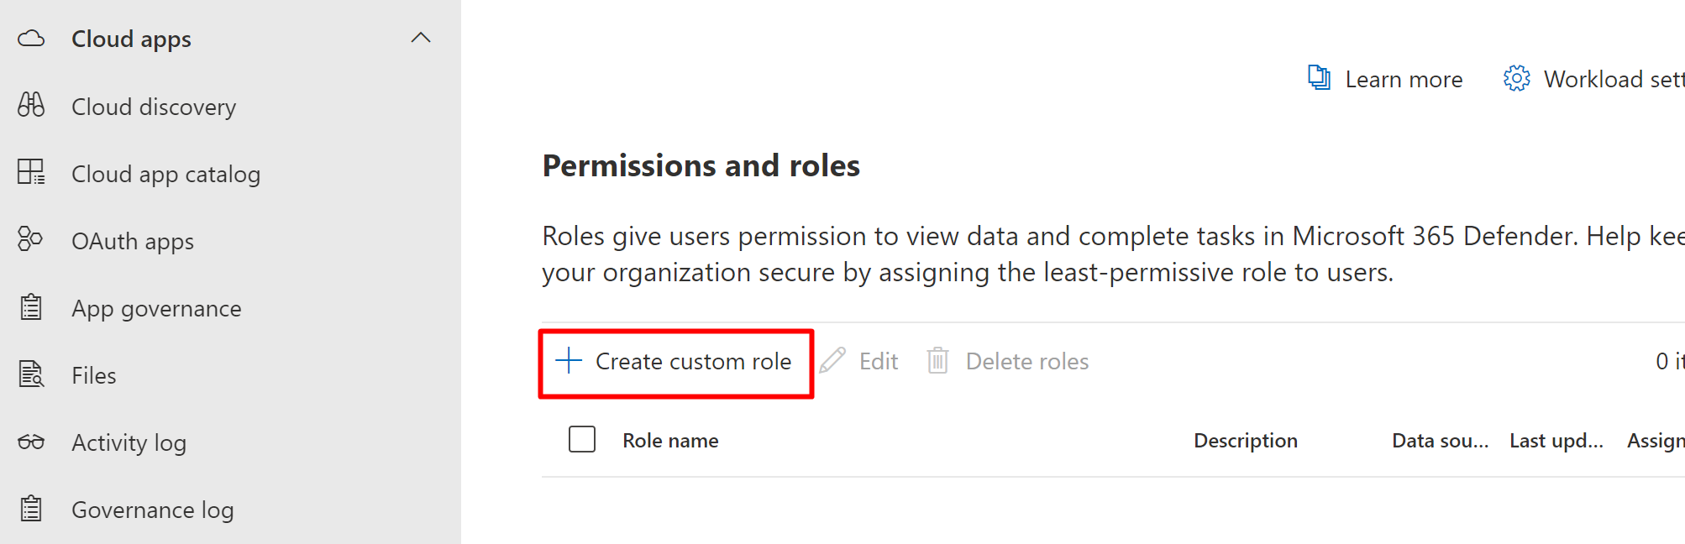Click the Learn more document icon
This screenshot has width=1685, height=544.
click(x=1319, y=78)
